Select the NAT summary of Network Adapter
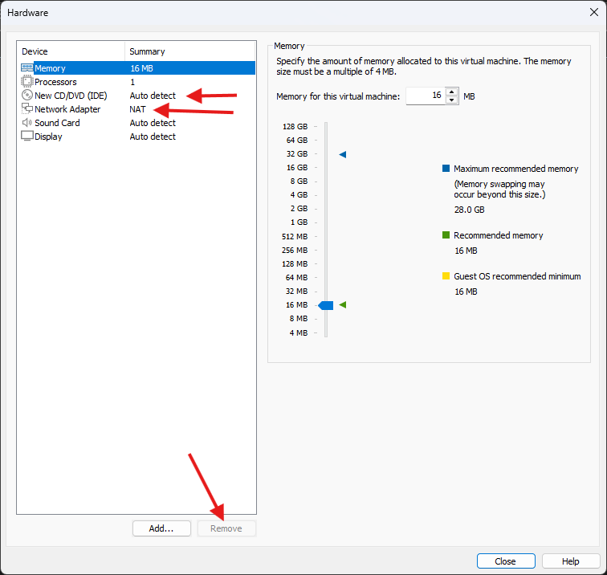Screen dimensions: 607x575 tap(138, 109)
